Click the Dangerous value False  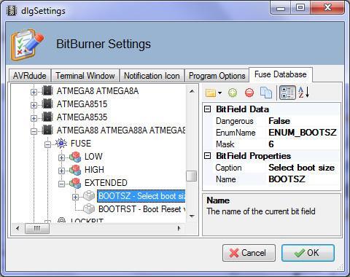tap(279, 121)
